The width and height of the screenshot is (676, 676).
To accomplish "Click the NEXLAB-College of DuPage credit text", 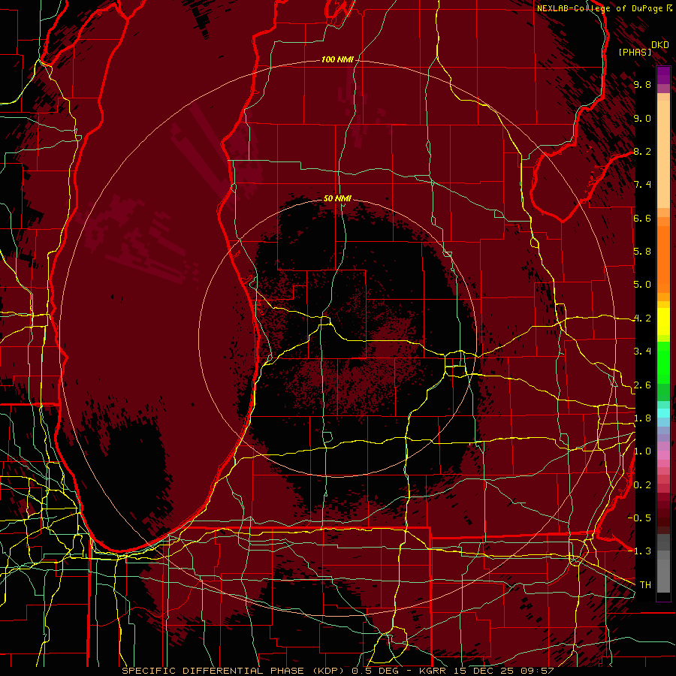I will [x=599, y=8].
